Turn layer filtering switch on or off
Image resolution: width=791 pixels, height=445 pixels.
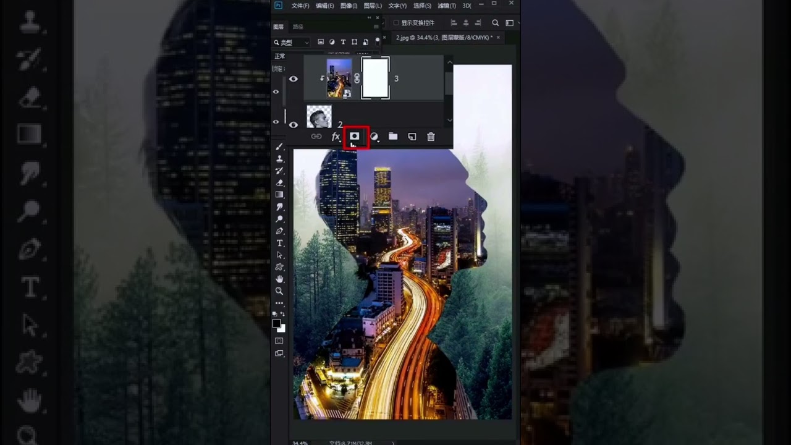tap(378, 41)
